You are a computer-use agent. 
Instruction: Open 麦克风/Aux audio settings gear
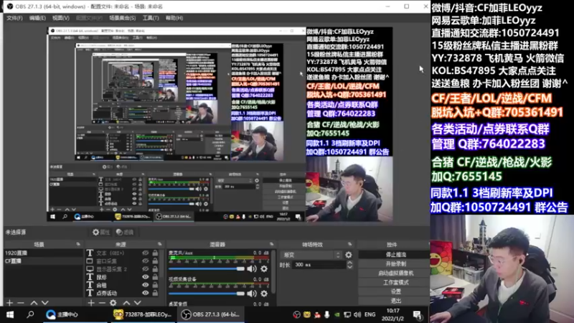[x=264, y=268]
